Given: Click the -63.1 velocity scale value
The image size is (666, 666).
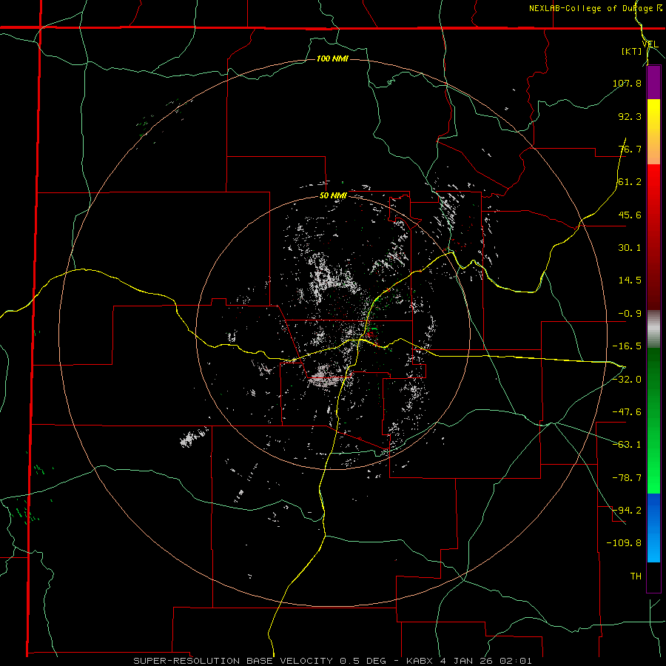Looking at the screenshot, I should tap(627, 445).
